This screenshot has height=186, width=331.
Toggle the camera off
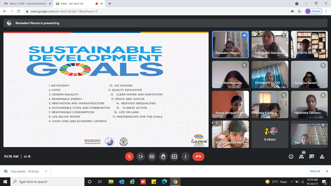point(141,157)
